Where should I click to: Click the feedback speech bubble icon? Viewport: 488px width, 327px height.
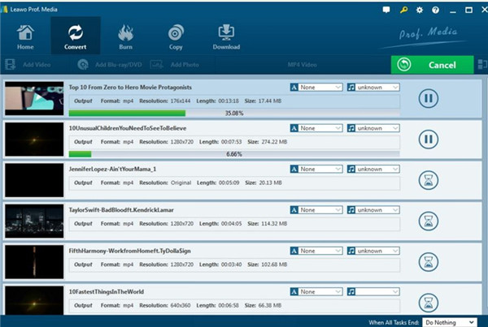(386, 10)
